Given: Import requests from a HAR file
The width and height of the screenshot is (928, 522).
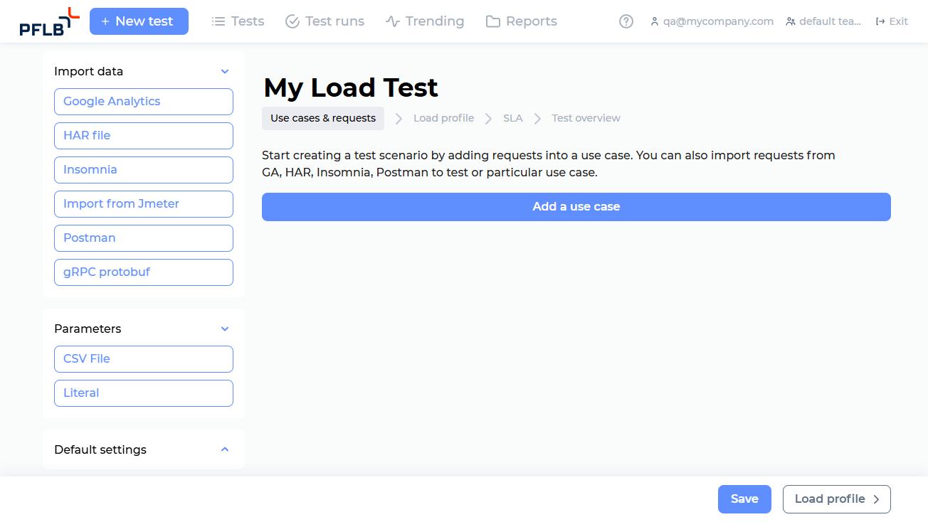Looking at the screenshot, I should 143,135.
